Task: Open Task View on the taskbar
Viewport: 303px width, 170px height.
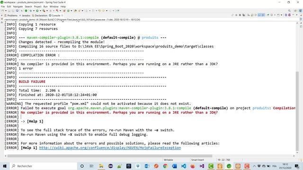Action: tap(91, 166)
